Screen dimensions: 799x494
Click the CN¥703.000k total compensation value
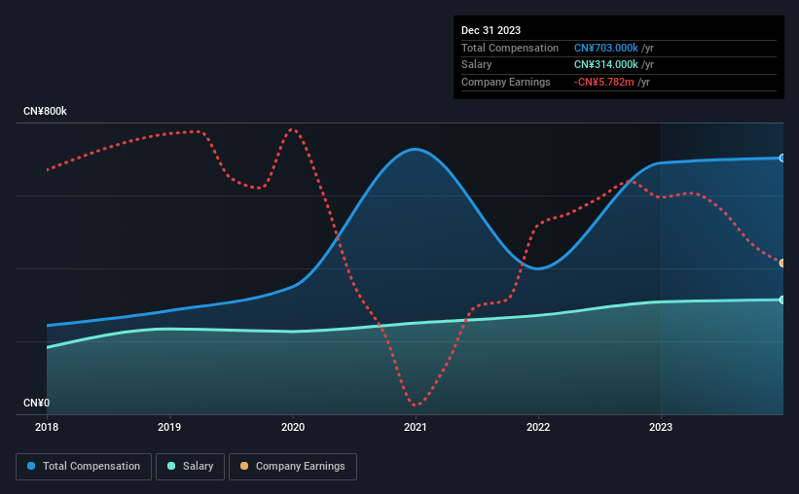pyautogui.click(x=606, y=48)
